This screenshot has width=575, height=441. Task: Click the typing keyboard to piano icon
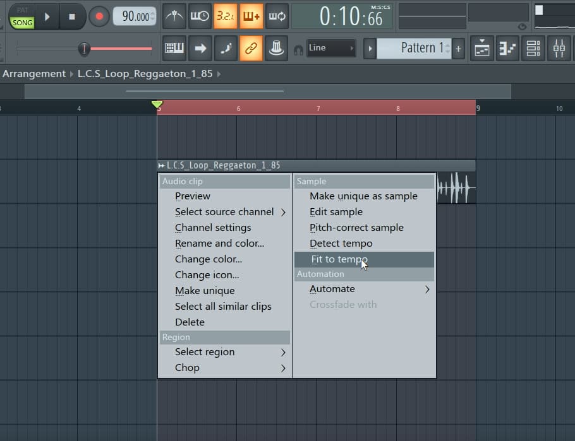click(174, 49)
